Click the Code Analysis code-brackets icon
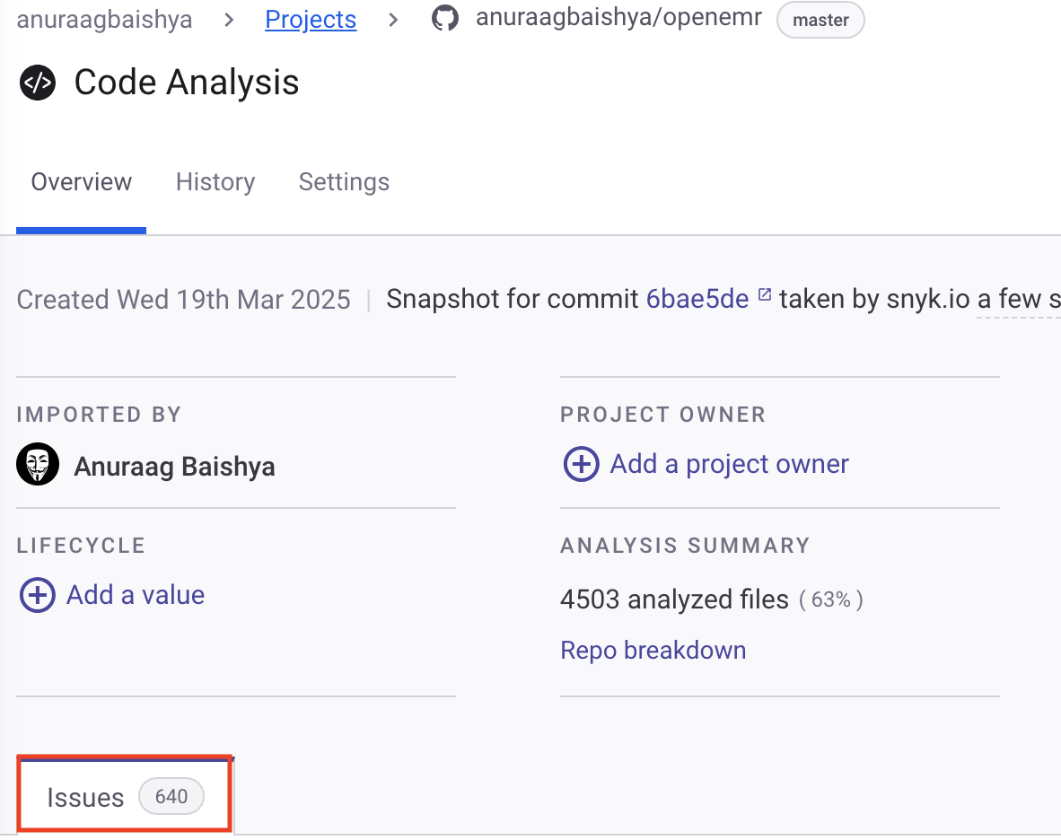This screenshot has width=1061, height=840. click(x=38, y=83)
